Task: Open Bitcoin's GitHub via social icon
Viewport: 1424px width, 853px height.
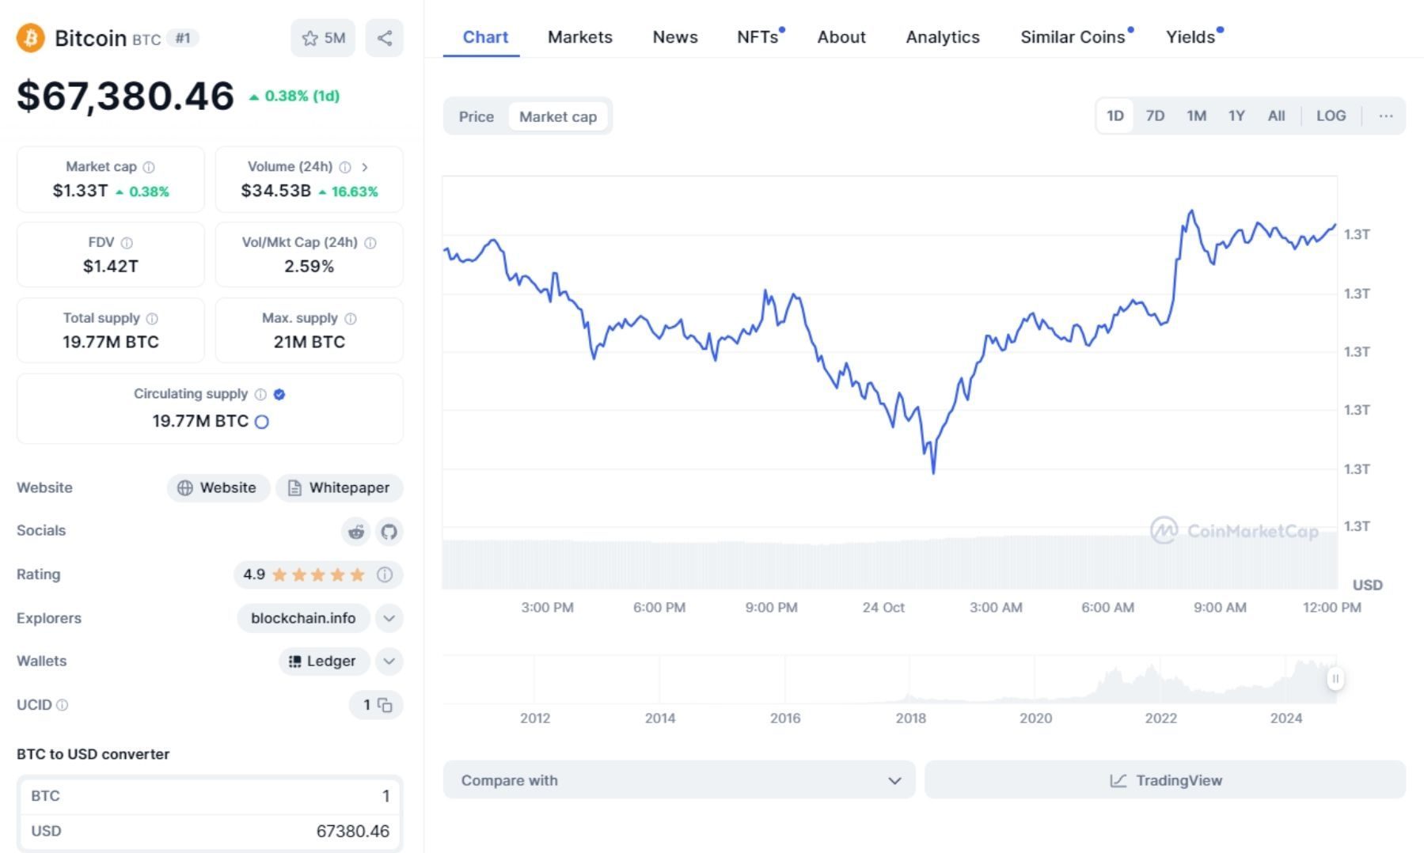Action: click(388, 532)
